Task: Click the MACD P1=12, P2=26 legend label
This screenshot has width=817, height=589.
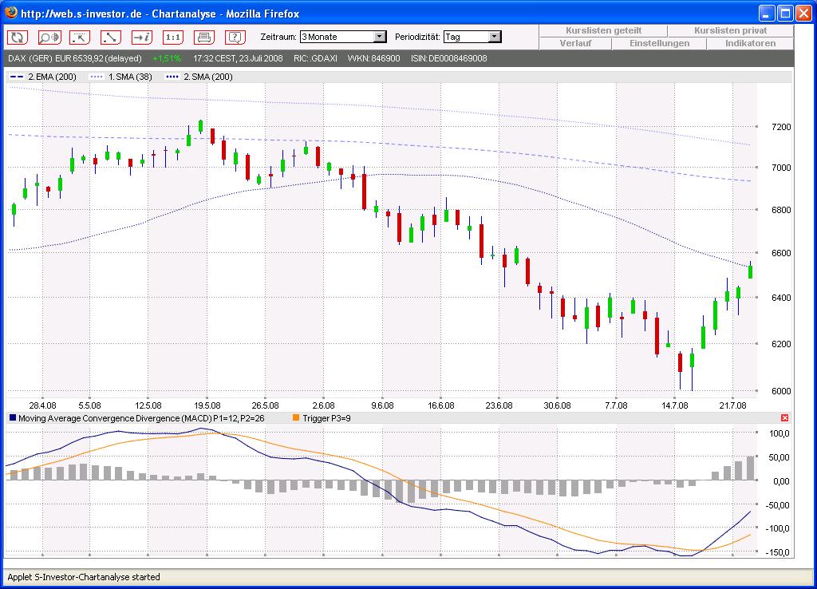Action: [141, 418]
